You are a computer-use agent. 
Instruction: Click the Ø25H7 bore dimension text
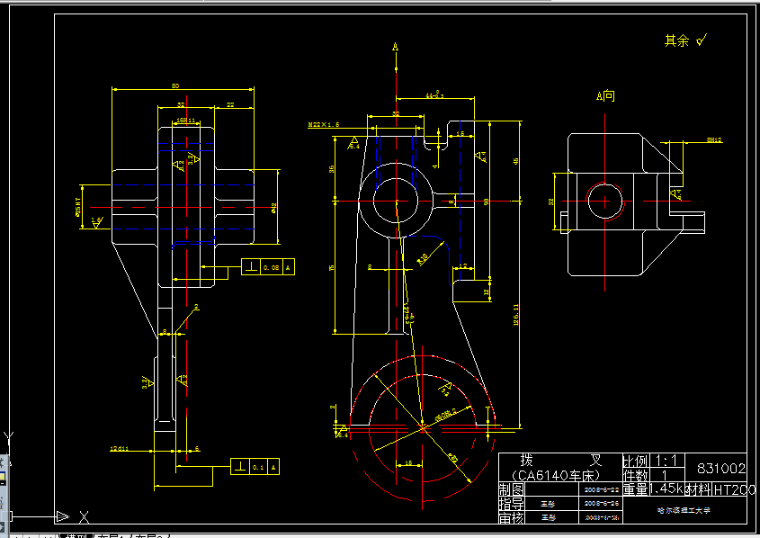click(x=78, y=208)
